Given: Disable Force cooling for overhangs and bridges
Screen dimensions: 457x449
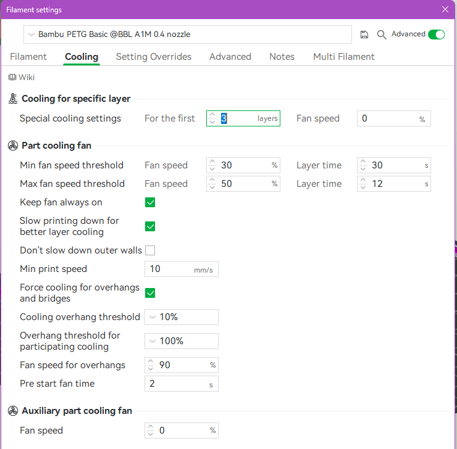Looking at the screenshot, I should (x=150, y=293).
